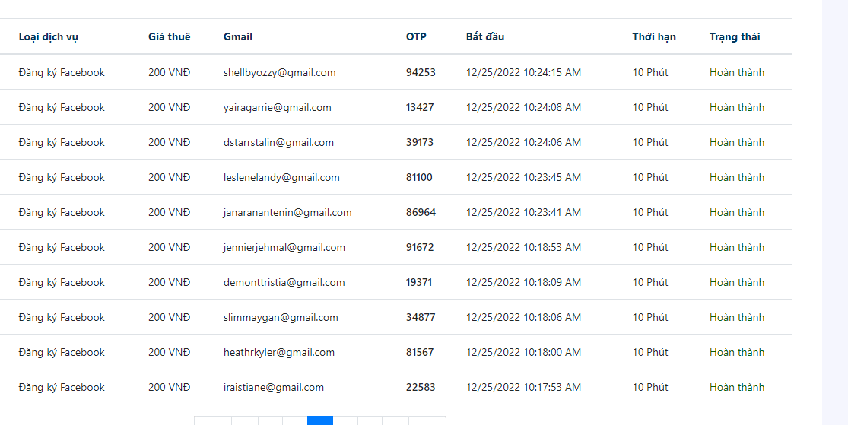The image size is (848, 425).
Task: Click 200 VNĐ price in heathrkyler row
Action: coord(170,353)
